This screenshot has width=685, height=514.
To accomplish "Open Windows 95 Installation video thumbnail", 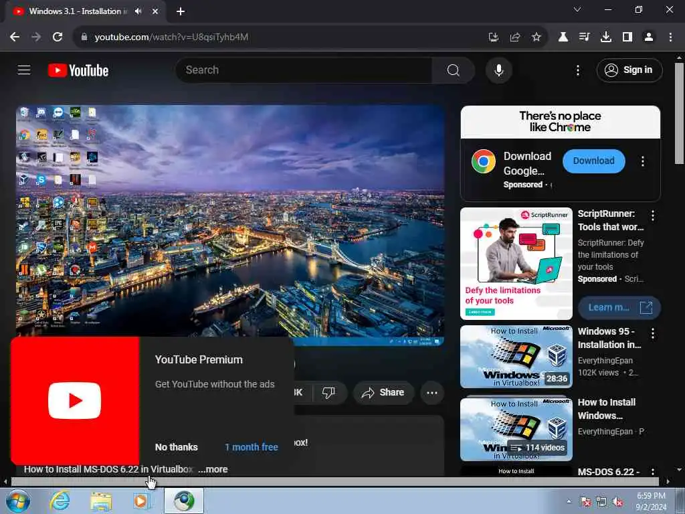I will click(x=516, y=357).
